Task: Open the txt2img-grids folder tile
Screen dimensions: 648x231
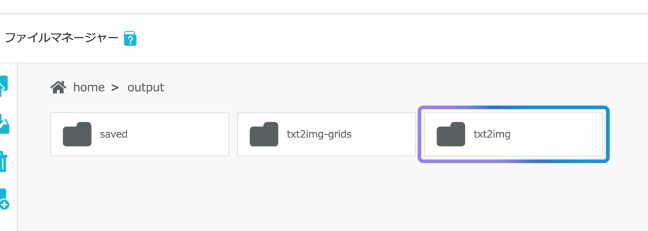Action: (x=327, y=134)
